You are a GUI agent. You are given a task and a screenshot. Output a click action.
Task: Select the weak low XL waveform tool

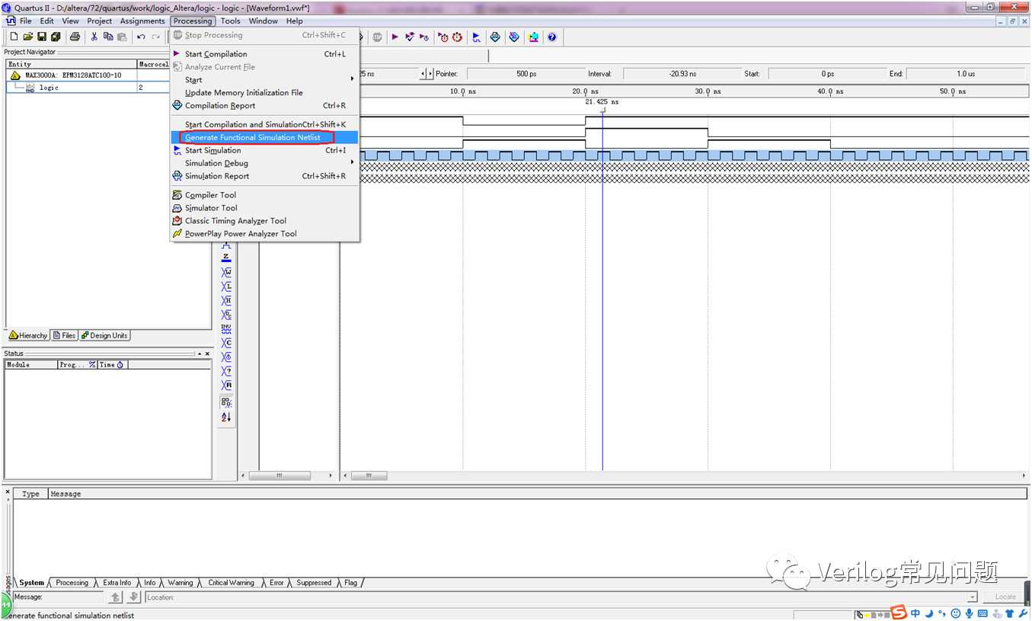point(226,286)
